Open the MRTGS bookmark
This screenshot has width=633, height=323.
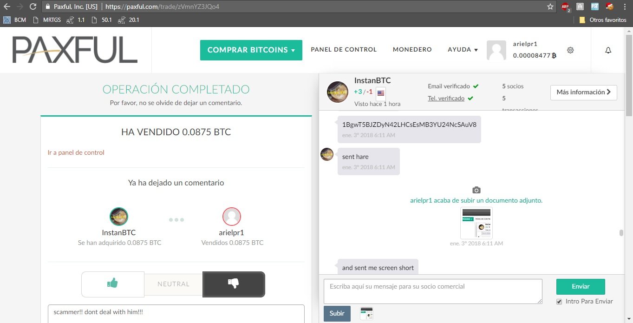click(47, 20)
